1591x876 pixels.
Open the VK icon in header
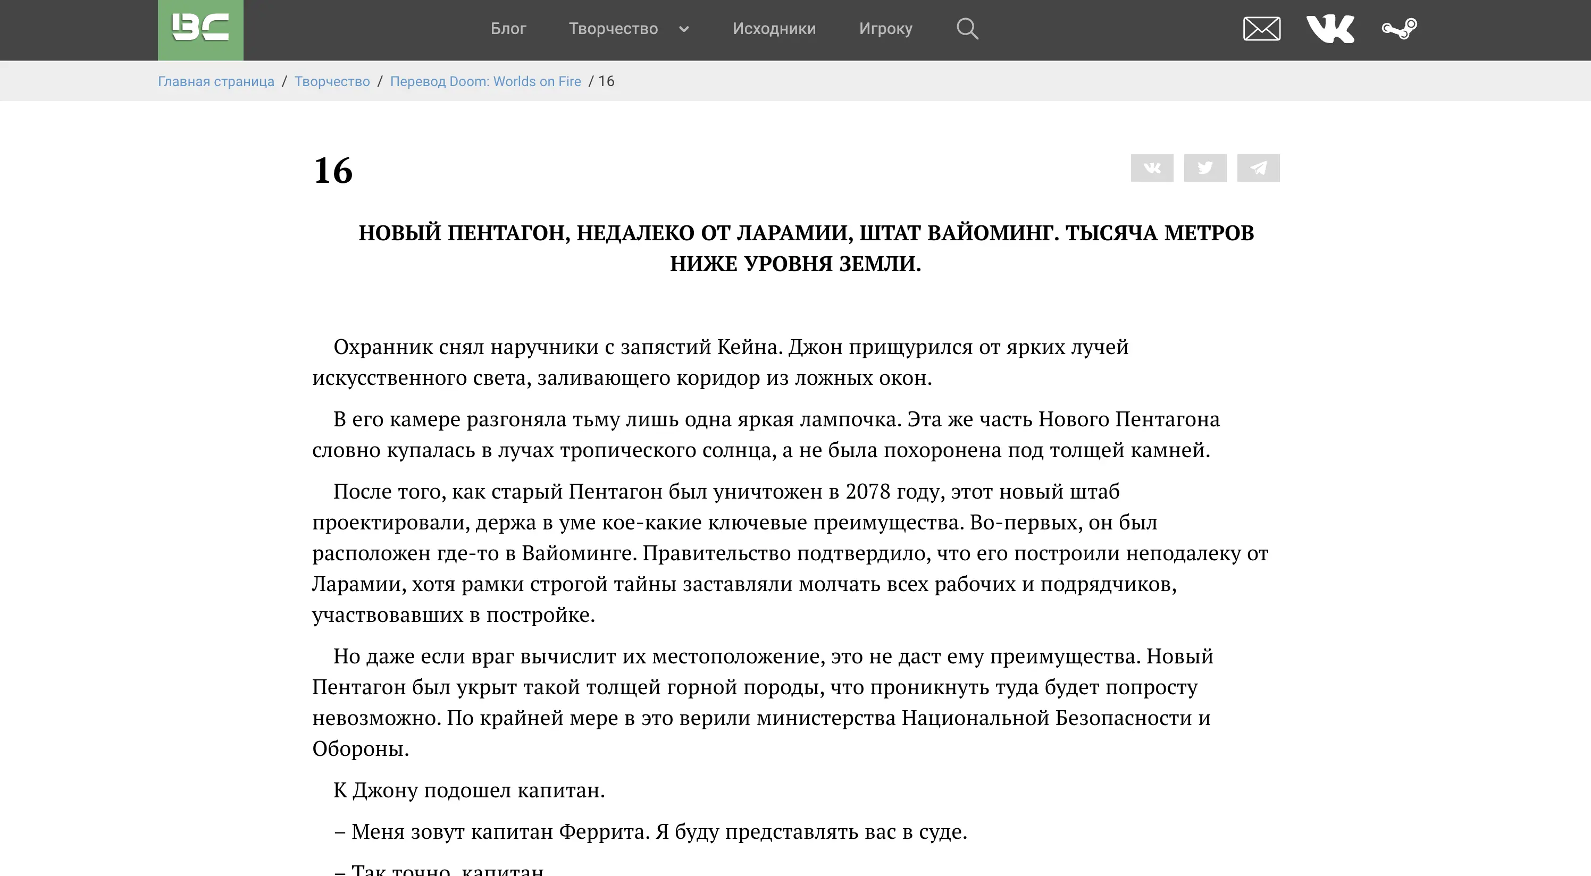[1330, 29]
